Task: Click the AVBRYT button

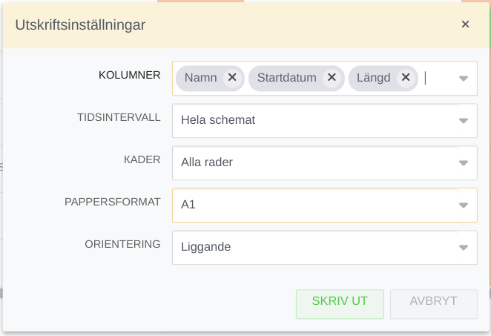Action: click(433, 302)
